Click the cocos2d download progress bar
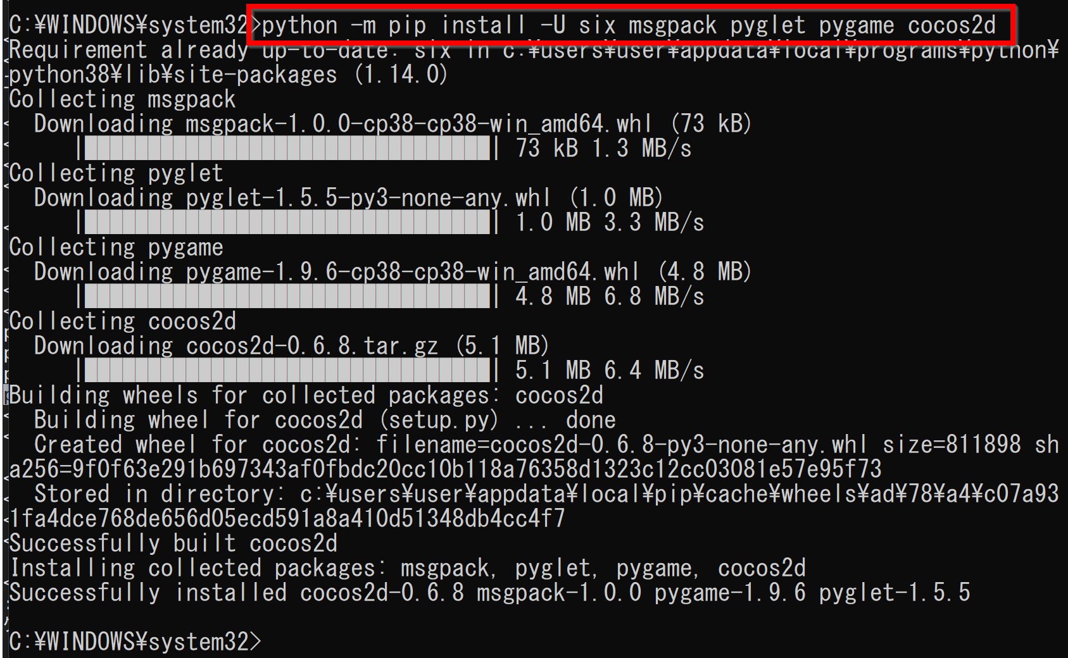The width and height of the screenshot is (1068, 658). pyautogui.click(x=287, y=370)
